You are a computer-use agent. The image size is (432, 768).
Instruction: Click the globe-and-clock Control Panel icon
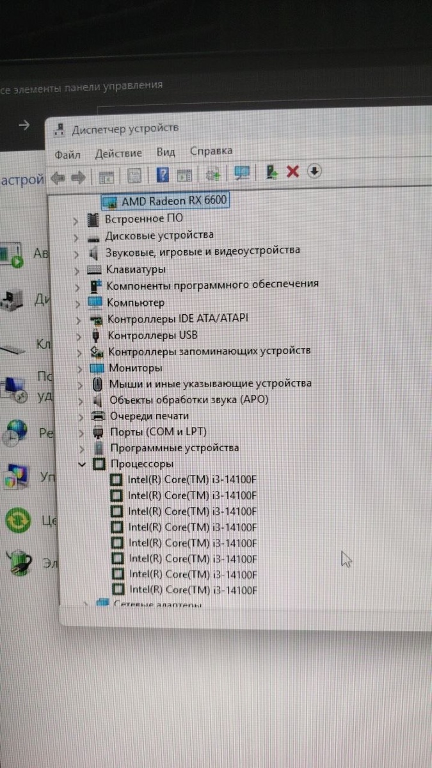pos(14,433)
